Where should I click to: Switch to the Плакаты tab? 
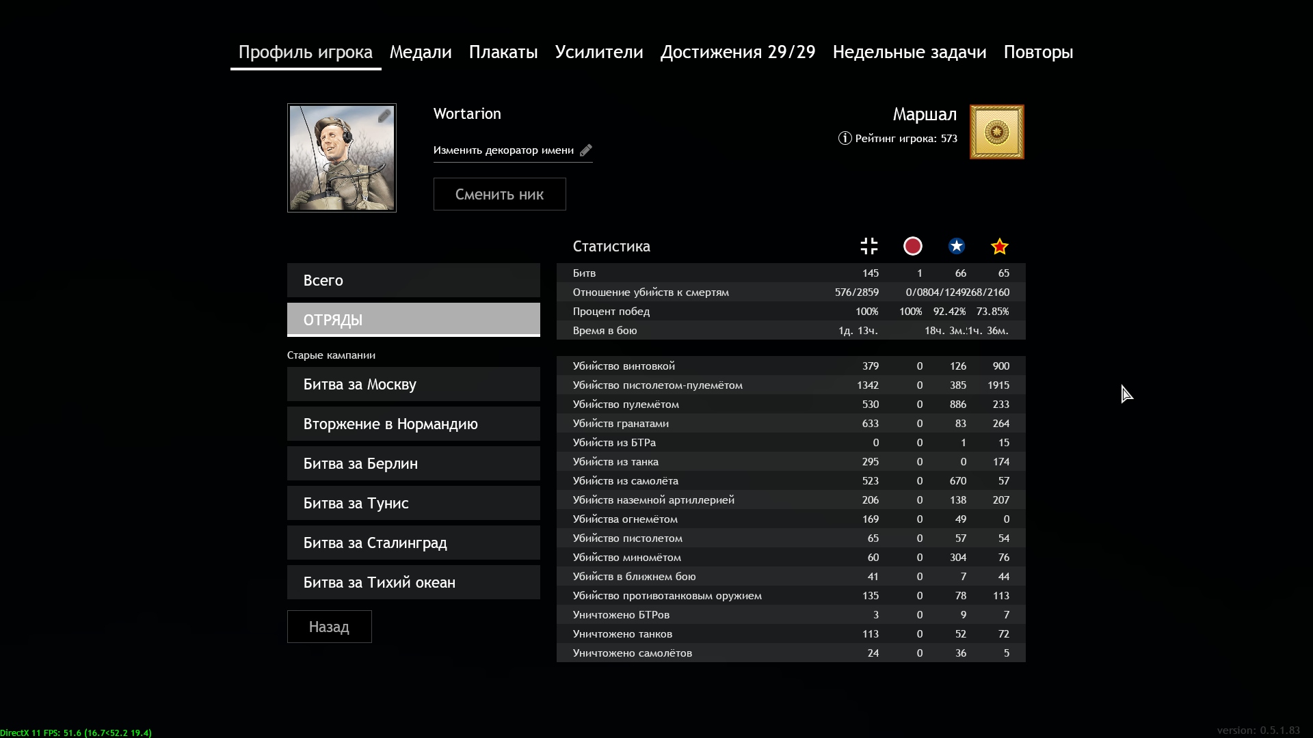click(503, 52)
